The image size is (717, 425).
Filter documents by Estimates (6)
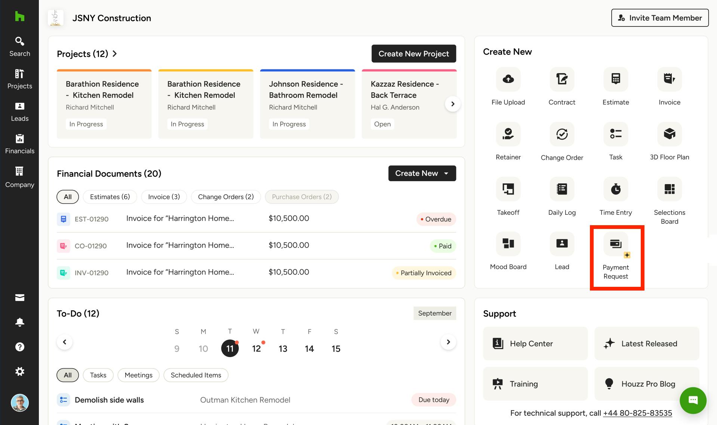click(x=110, y=197)
